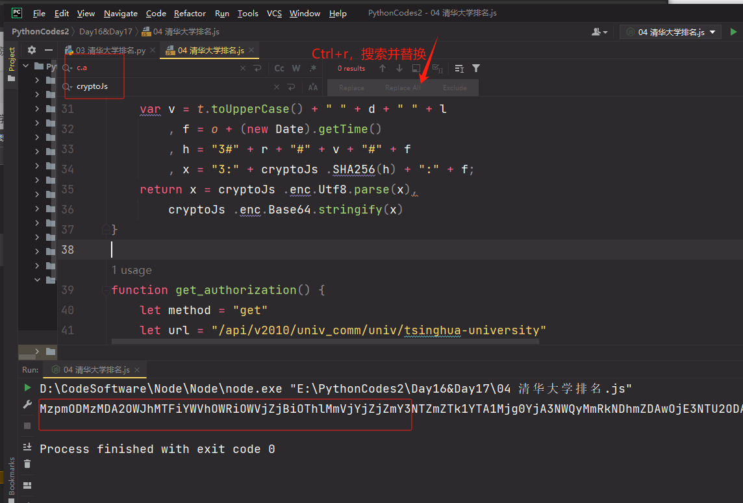The image size is (743, 503).
Task: Click the Exclude button
Action: [x=455, y=88]
